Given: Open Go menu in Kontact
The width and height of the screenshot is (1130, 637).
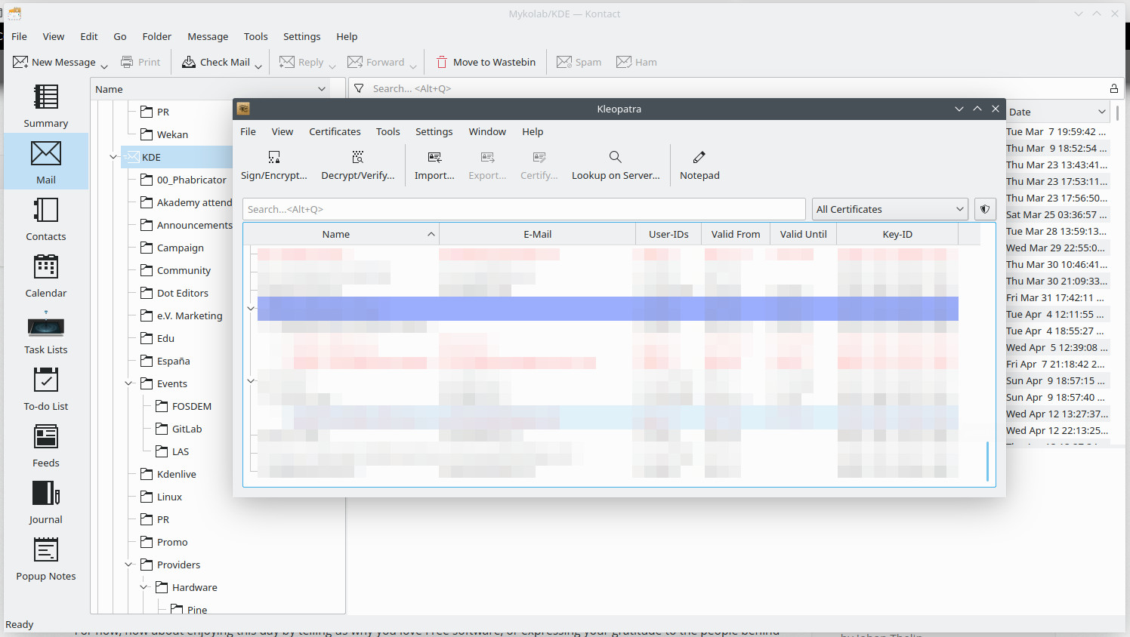Looking at the screenshot, I should [120, 36].
